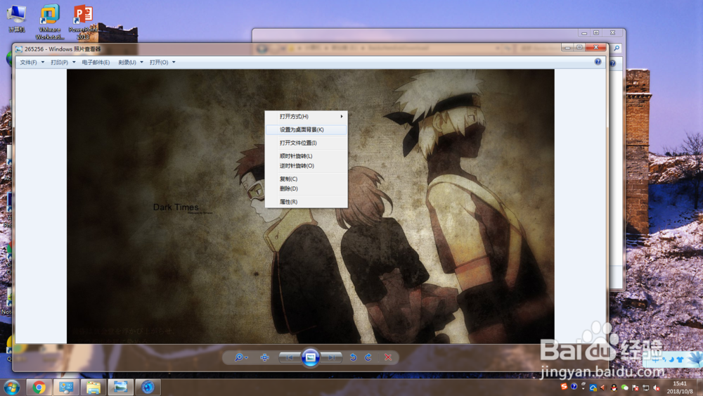This screenshot has width=703, height=396.
Task: Click the Sogou input method tray icon
Action: pos(564,387)
